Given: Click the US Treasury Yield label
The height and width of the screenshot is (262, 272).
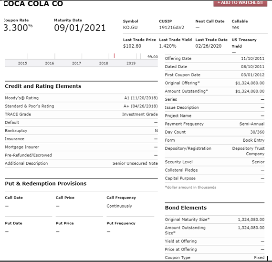Looking at the screenshot, I should point(244,43).
